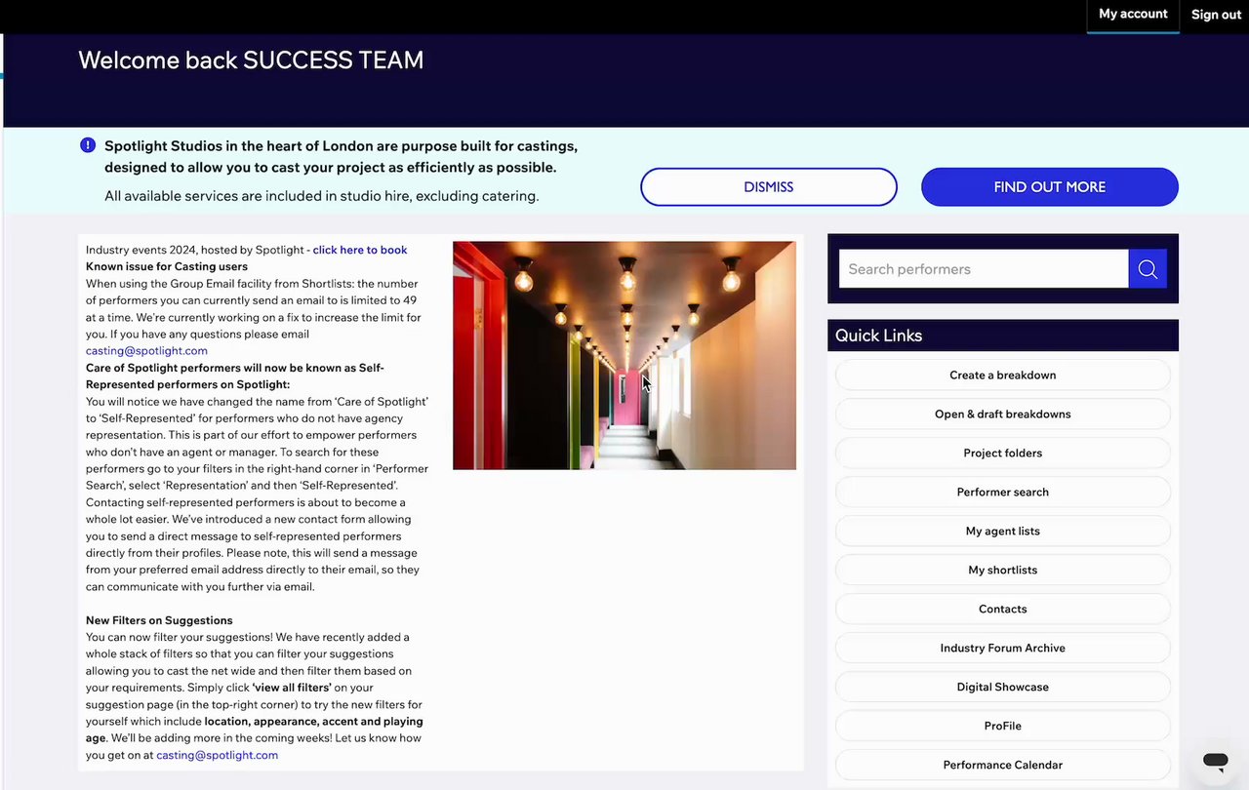Click 'Welcome back SUCCESS TEAM' heading
1249x790 pixels.
[251, 60]
